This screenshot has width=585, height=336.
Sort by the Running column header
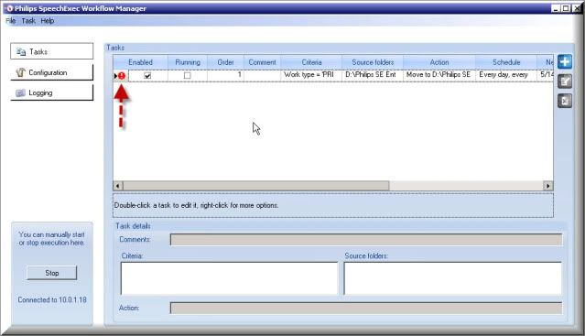(x=188, y=62)
